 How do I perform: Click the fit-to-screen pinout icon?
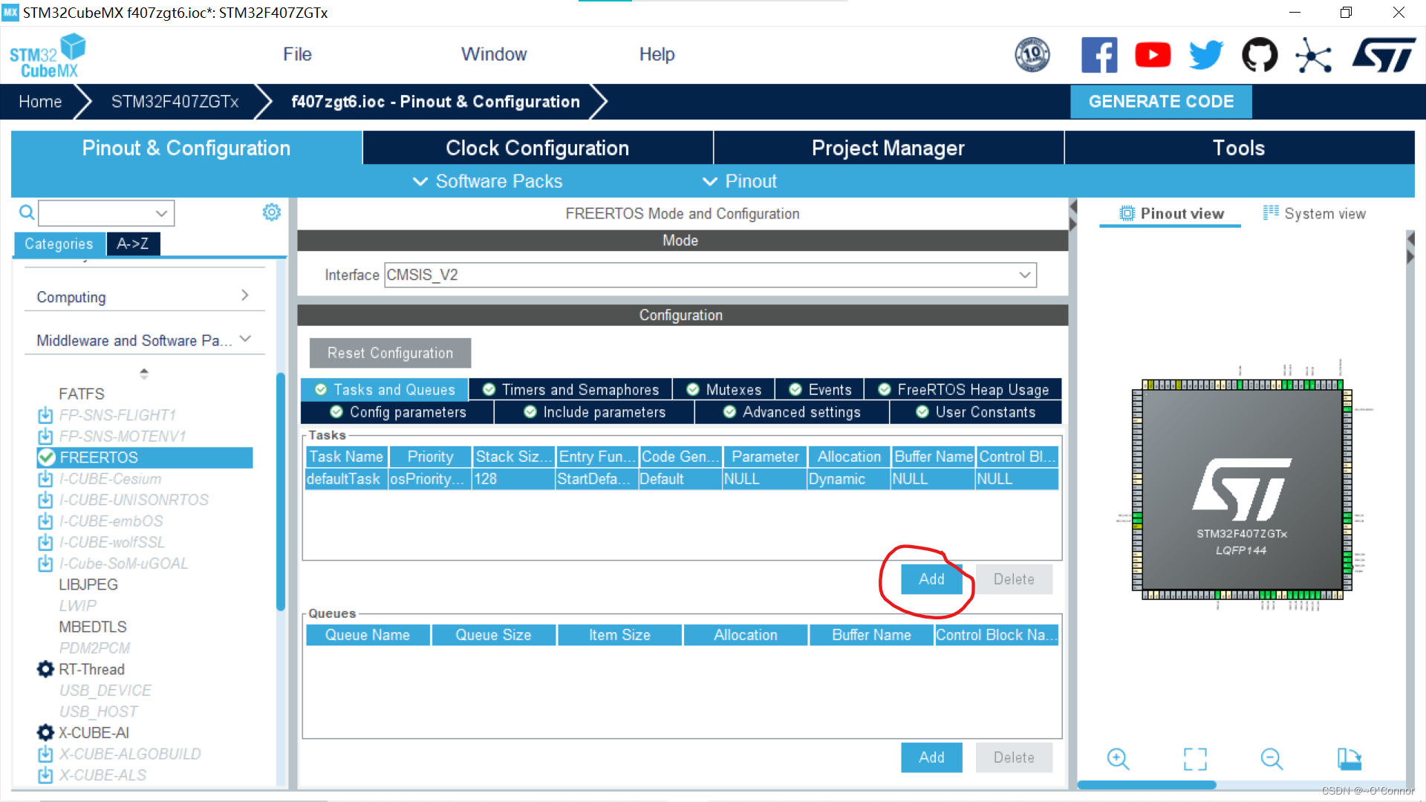1195,758
